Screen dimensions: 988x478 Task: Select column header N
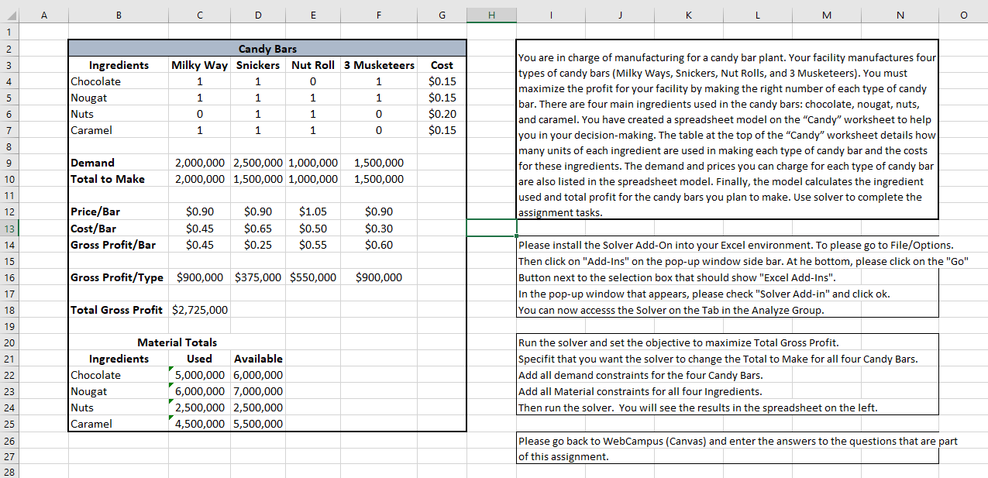coord(899,14)
